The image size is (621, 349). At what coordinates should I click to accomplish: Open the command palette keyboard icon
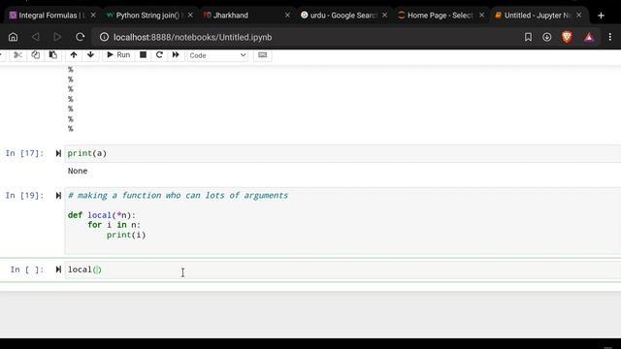point(262,55)
